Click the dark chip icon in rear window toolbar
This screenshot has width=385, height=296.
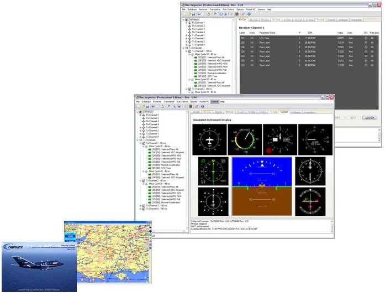(x=237, y=14)
